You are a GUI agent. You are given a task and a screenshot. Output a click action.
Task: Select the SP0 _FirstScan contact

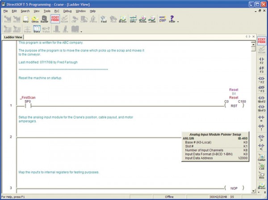pyautogui.click(x=27, y=106)
